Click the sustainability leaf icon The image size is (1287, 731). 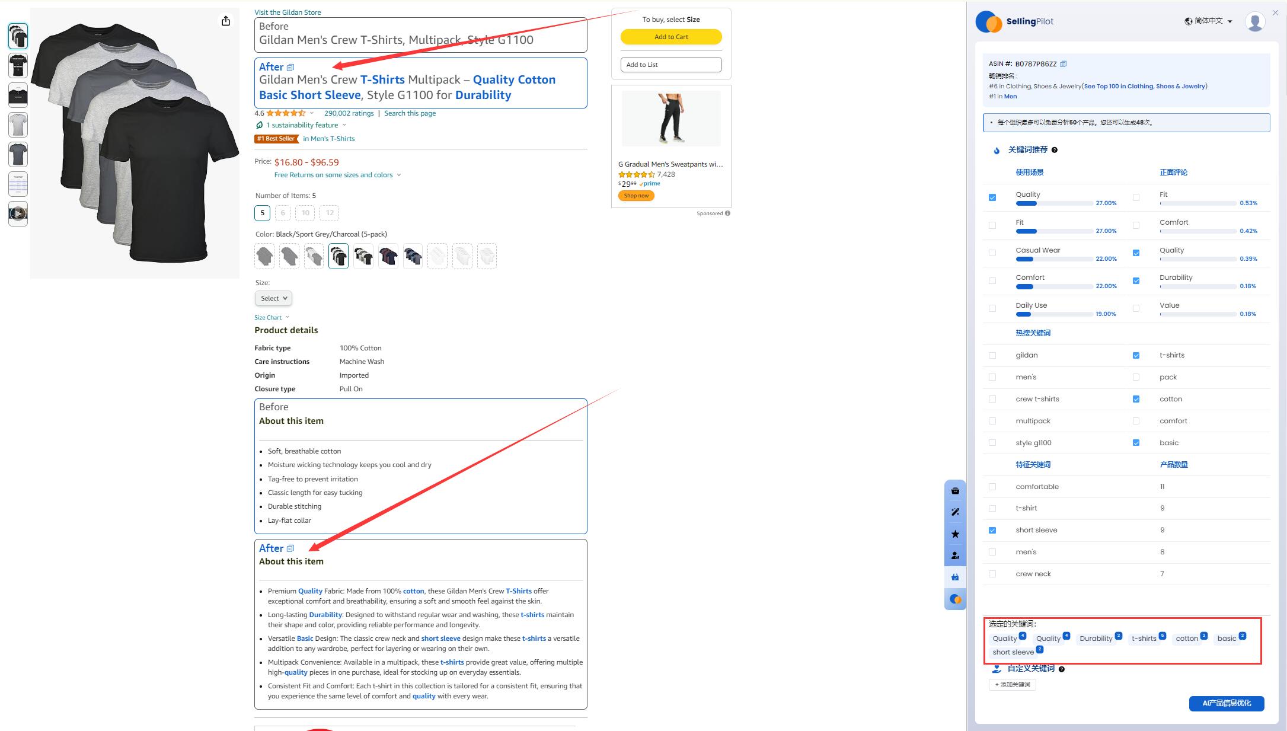coord(259,125)
